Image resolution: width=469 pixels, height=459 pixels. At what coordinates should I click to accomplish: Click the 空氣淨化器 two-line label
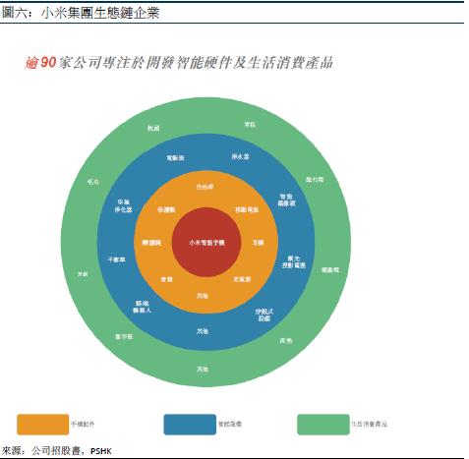123,205
